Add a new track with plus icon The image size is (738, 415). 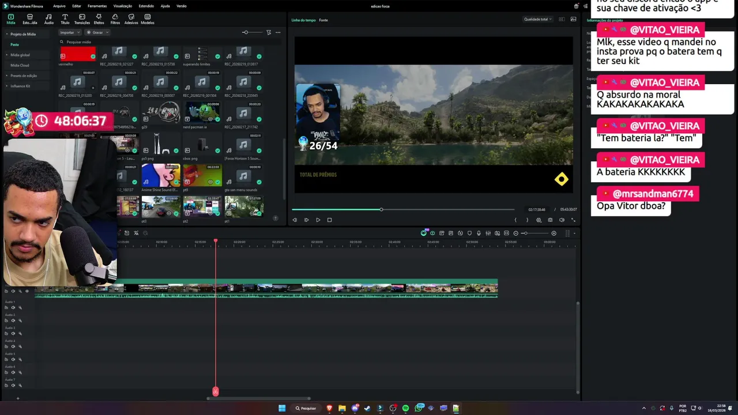[17, 398]
